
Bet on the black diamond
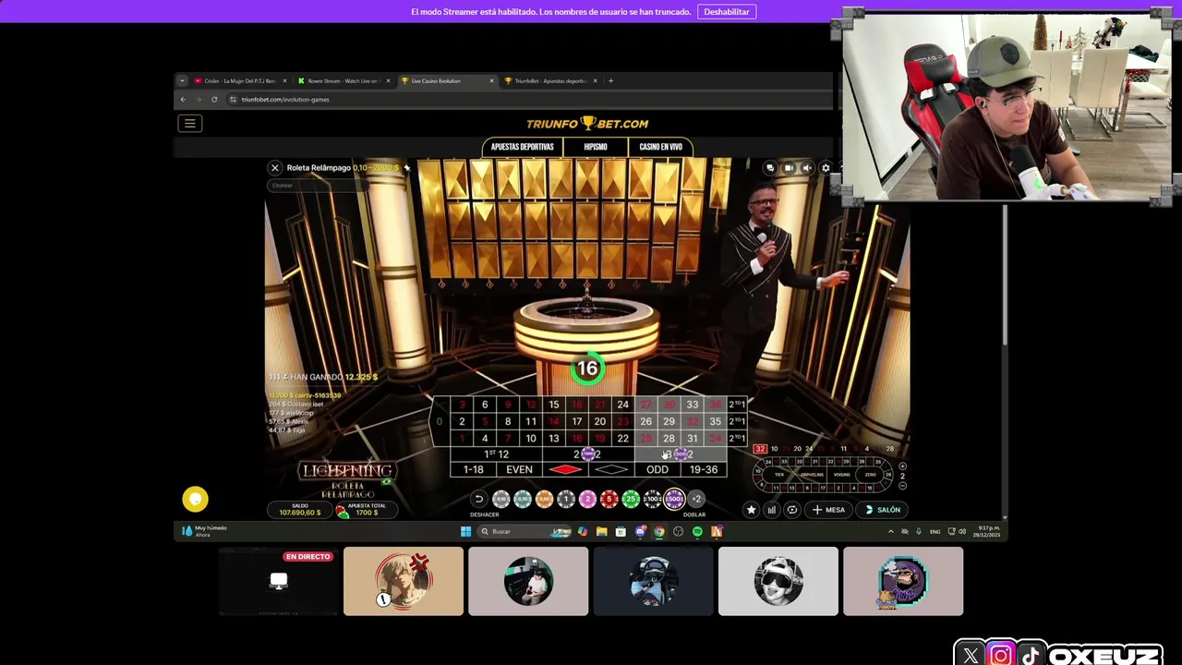pyautogui.click(x=611, y=469)
